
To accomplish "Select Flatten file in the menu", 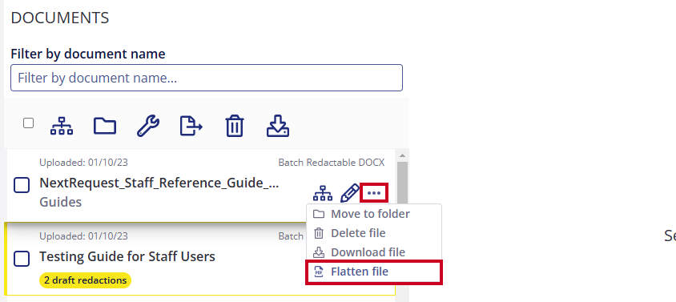I will point(374,272).
